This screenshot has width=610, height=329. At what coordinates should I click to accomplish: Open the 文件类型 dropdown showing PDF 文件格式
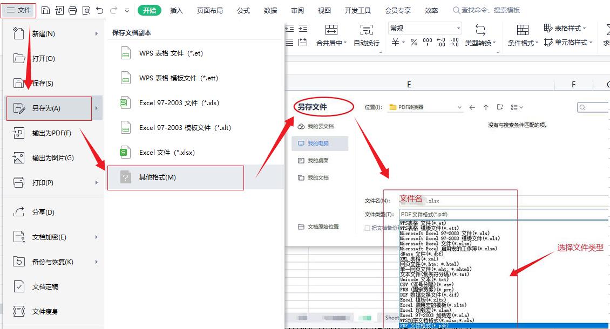(x=504, y=214)
